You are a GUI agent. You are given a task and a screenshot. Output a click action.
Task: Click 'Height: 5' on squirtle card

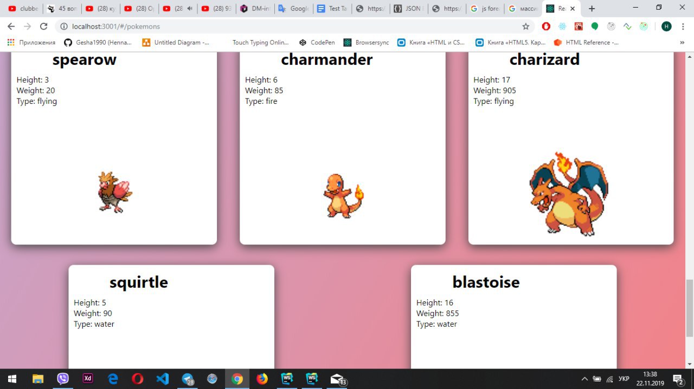click(90, 302)
